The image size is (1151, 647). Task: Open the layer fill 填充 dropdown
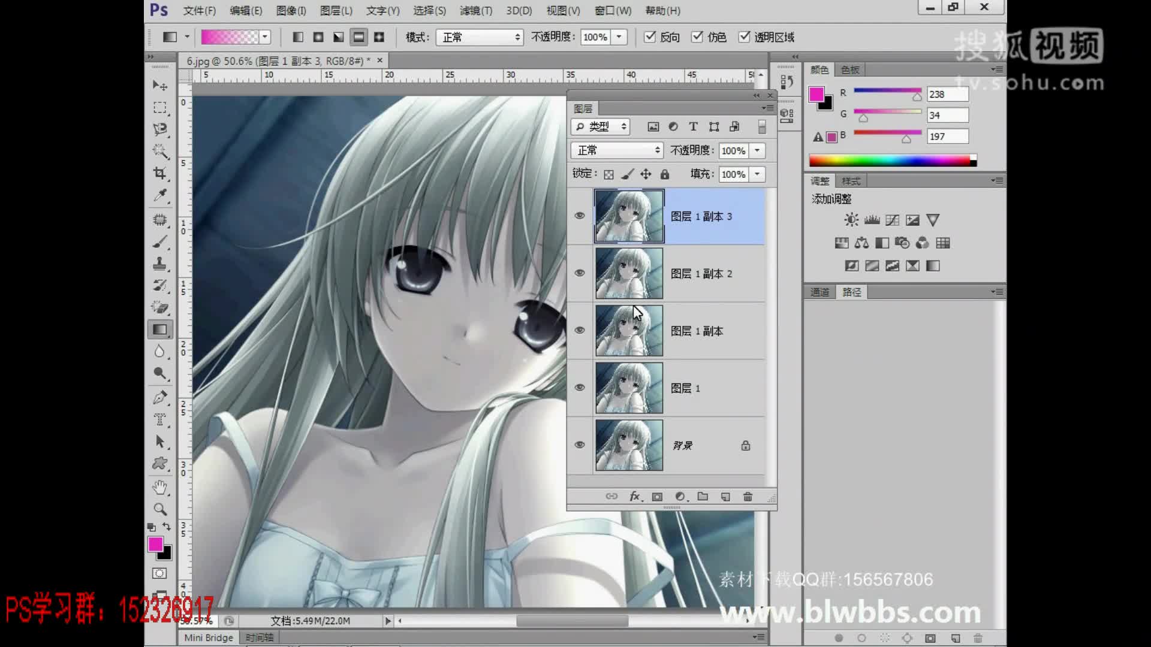(x=757, y=174)
